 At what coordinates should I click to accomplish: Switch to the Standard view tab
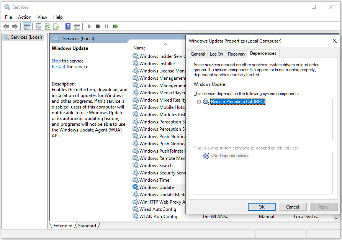tap(87, 226)
